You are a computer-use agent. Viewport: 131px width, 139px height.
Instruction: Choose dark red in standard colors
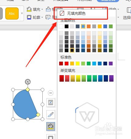coord(61,64)
